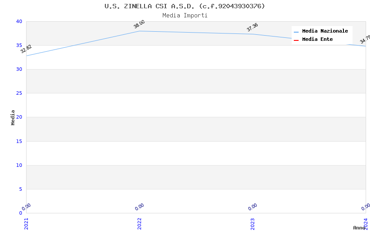Screen dimensions: 370x239
Task: Click the 0.00 label above 2022
Action: click(139, 207)
